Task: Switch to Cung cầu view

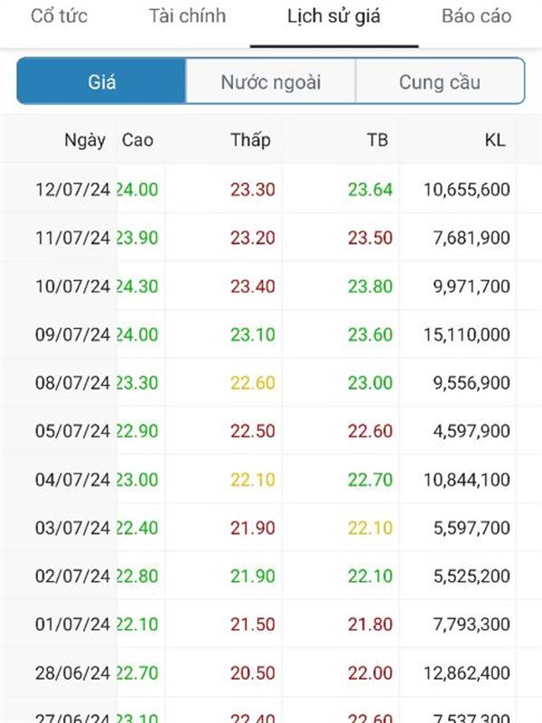Action: [x=440, y=81]
